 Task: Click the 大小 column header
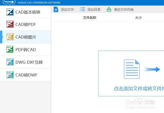click(x=138, y=18)
